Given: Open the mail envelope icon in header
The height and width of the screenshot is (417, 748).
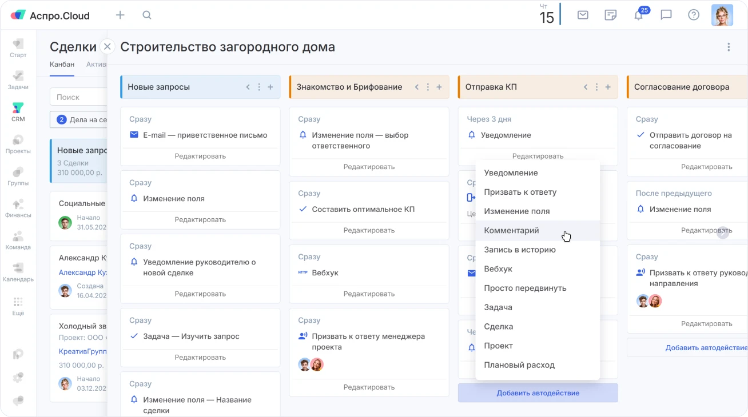Looking at the screenshot, I should (583, 15).
